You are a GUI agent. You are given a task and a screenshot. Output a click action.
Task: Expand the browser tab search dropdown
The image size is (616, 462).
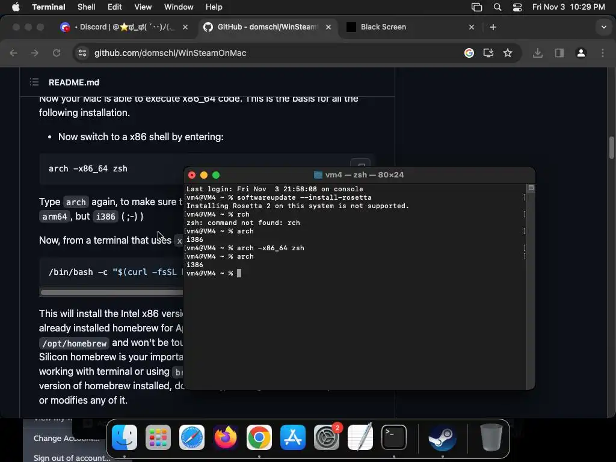coord(604,27)
